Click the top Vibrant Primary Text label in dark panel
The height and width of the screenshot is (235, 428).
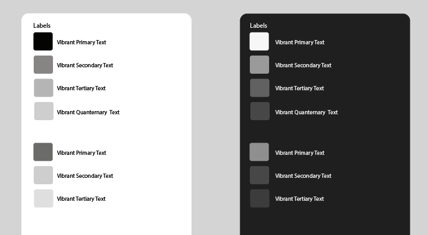(x=300, y=42)
